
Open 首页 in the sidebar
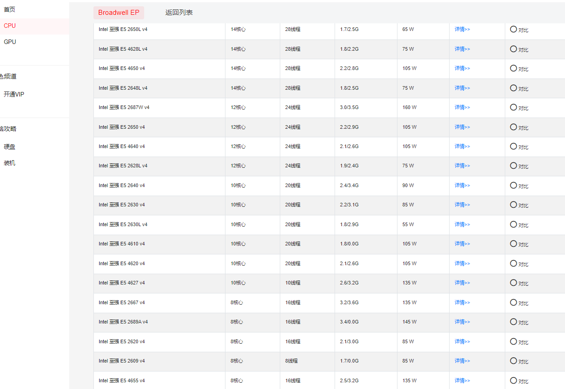(9, 9)
